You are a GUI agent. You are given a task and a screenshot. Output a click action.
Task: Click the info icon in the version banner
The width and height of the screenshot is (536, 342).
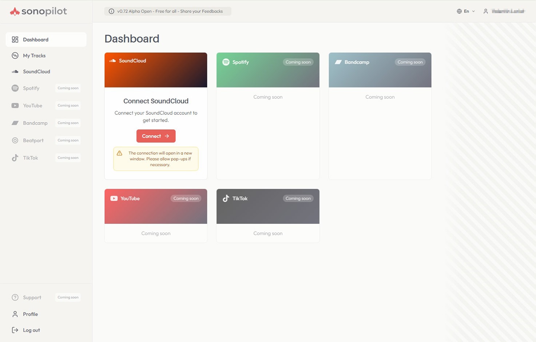point(111,11)
